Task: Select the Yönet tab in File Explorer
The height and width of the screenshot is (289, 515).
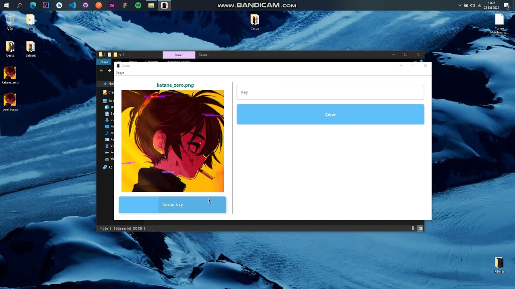Action: [x=179, y=55]
